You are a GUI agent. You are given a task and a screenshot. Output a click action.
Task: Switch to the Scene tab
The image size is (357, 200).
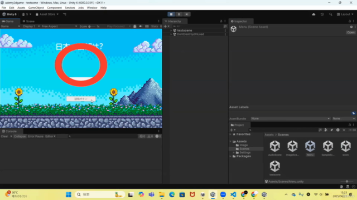(28, 21)
